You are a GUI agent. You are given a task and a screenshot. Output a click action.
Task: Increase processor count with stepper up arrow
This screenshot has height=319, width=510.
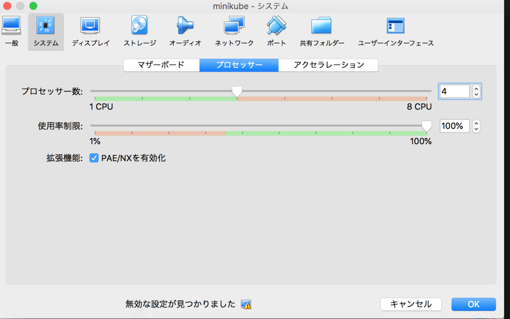pos(476,89)
